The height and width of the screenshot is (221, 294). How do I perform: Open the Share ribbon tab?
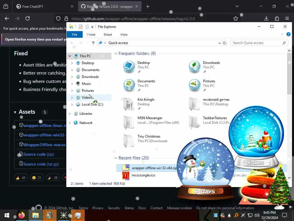tap(108, 35)
